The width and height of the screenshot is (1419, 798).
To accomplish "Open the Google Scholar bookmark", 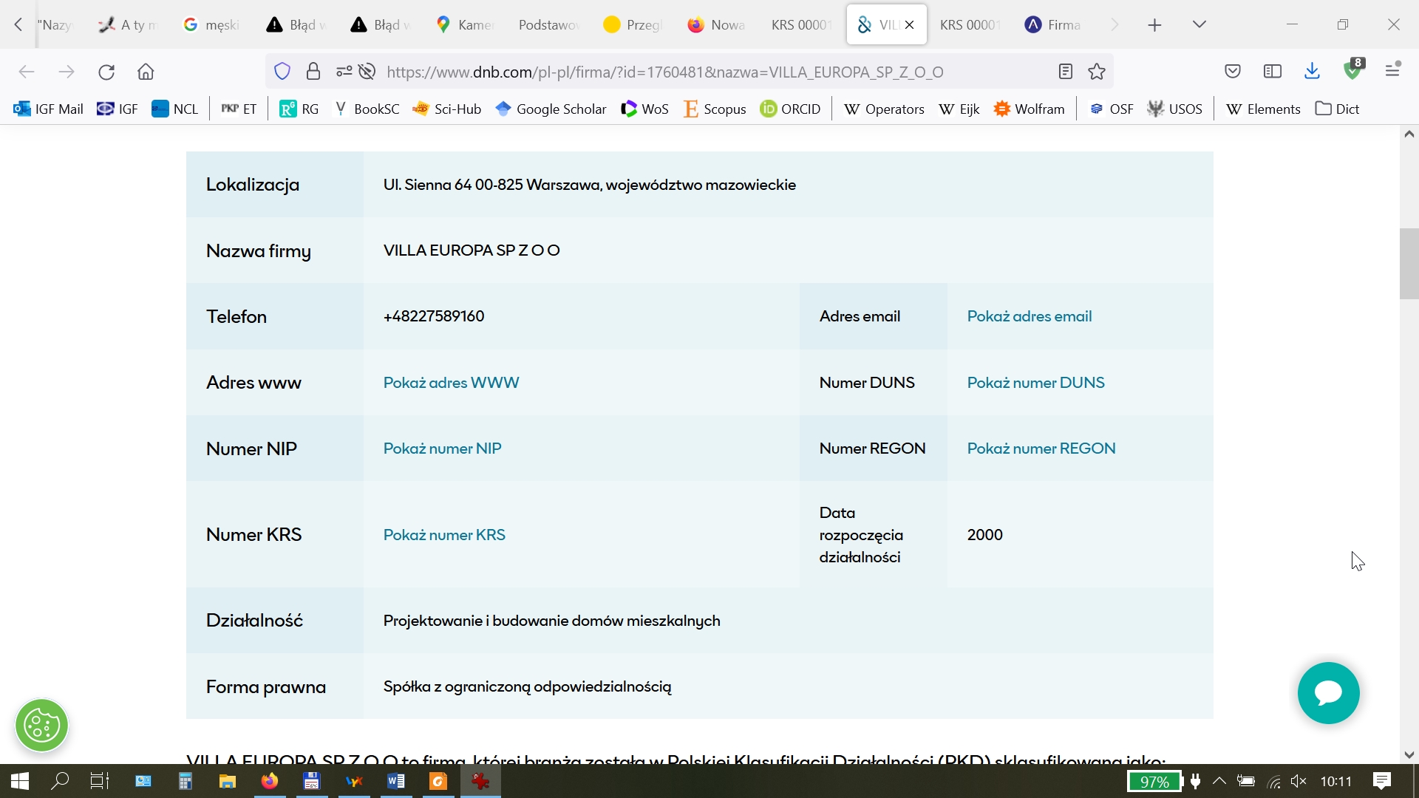I will [551, 109].
